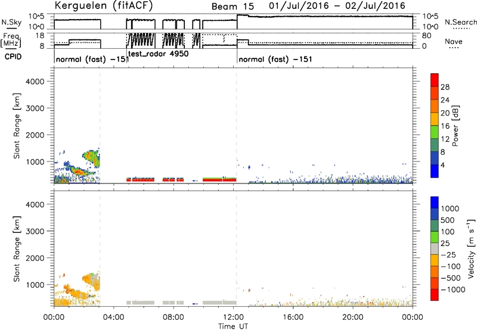Click the 'Power [dB]' colorbar title
The width and height of the screenshot is (477, 330).
(455, 126)
